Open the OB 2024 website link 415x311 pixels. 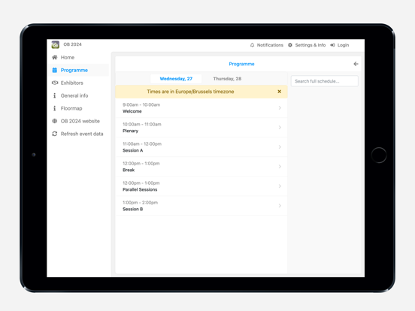tap(79, 121)
